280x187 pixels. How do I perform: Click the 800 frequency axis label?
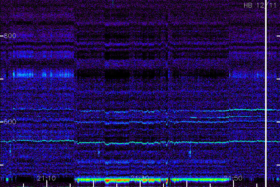coord(10,36)
